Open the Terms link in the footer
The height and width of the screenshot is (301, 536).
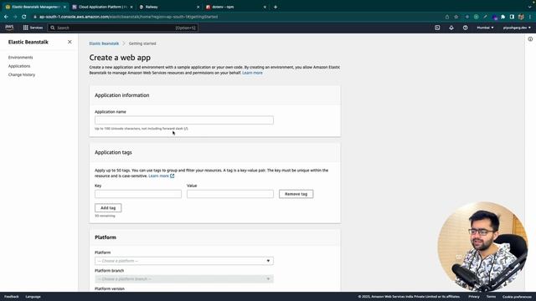491,297
